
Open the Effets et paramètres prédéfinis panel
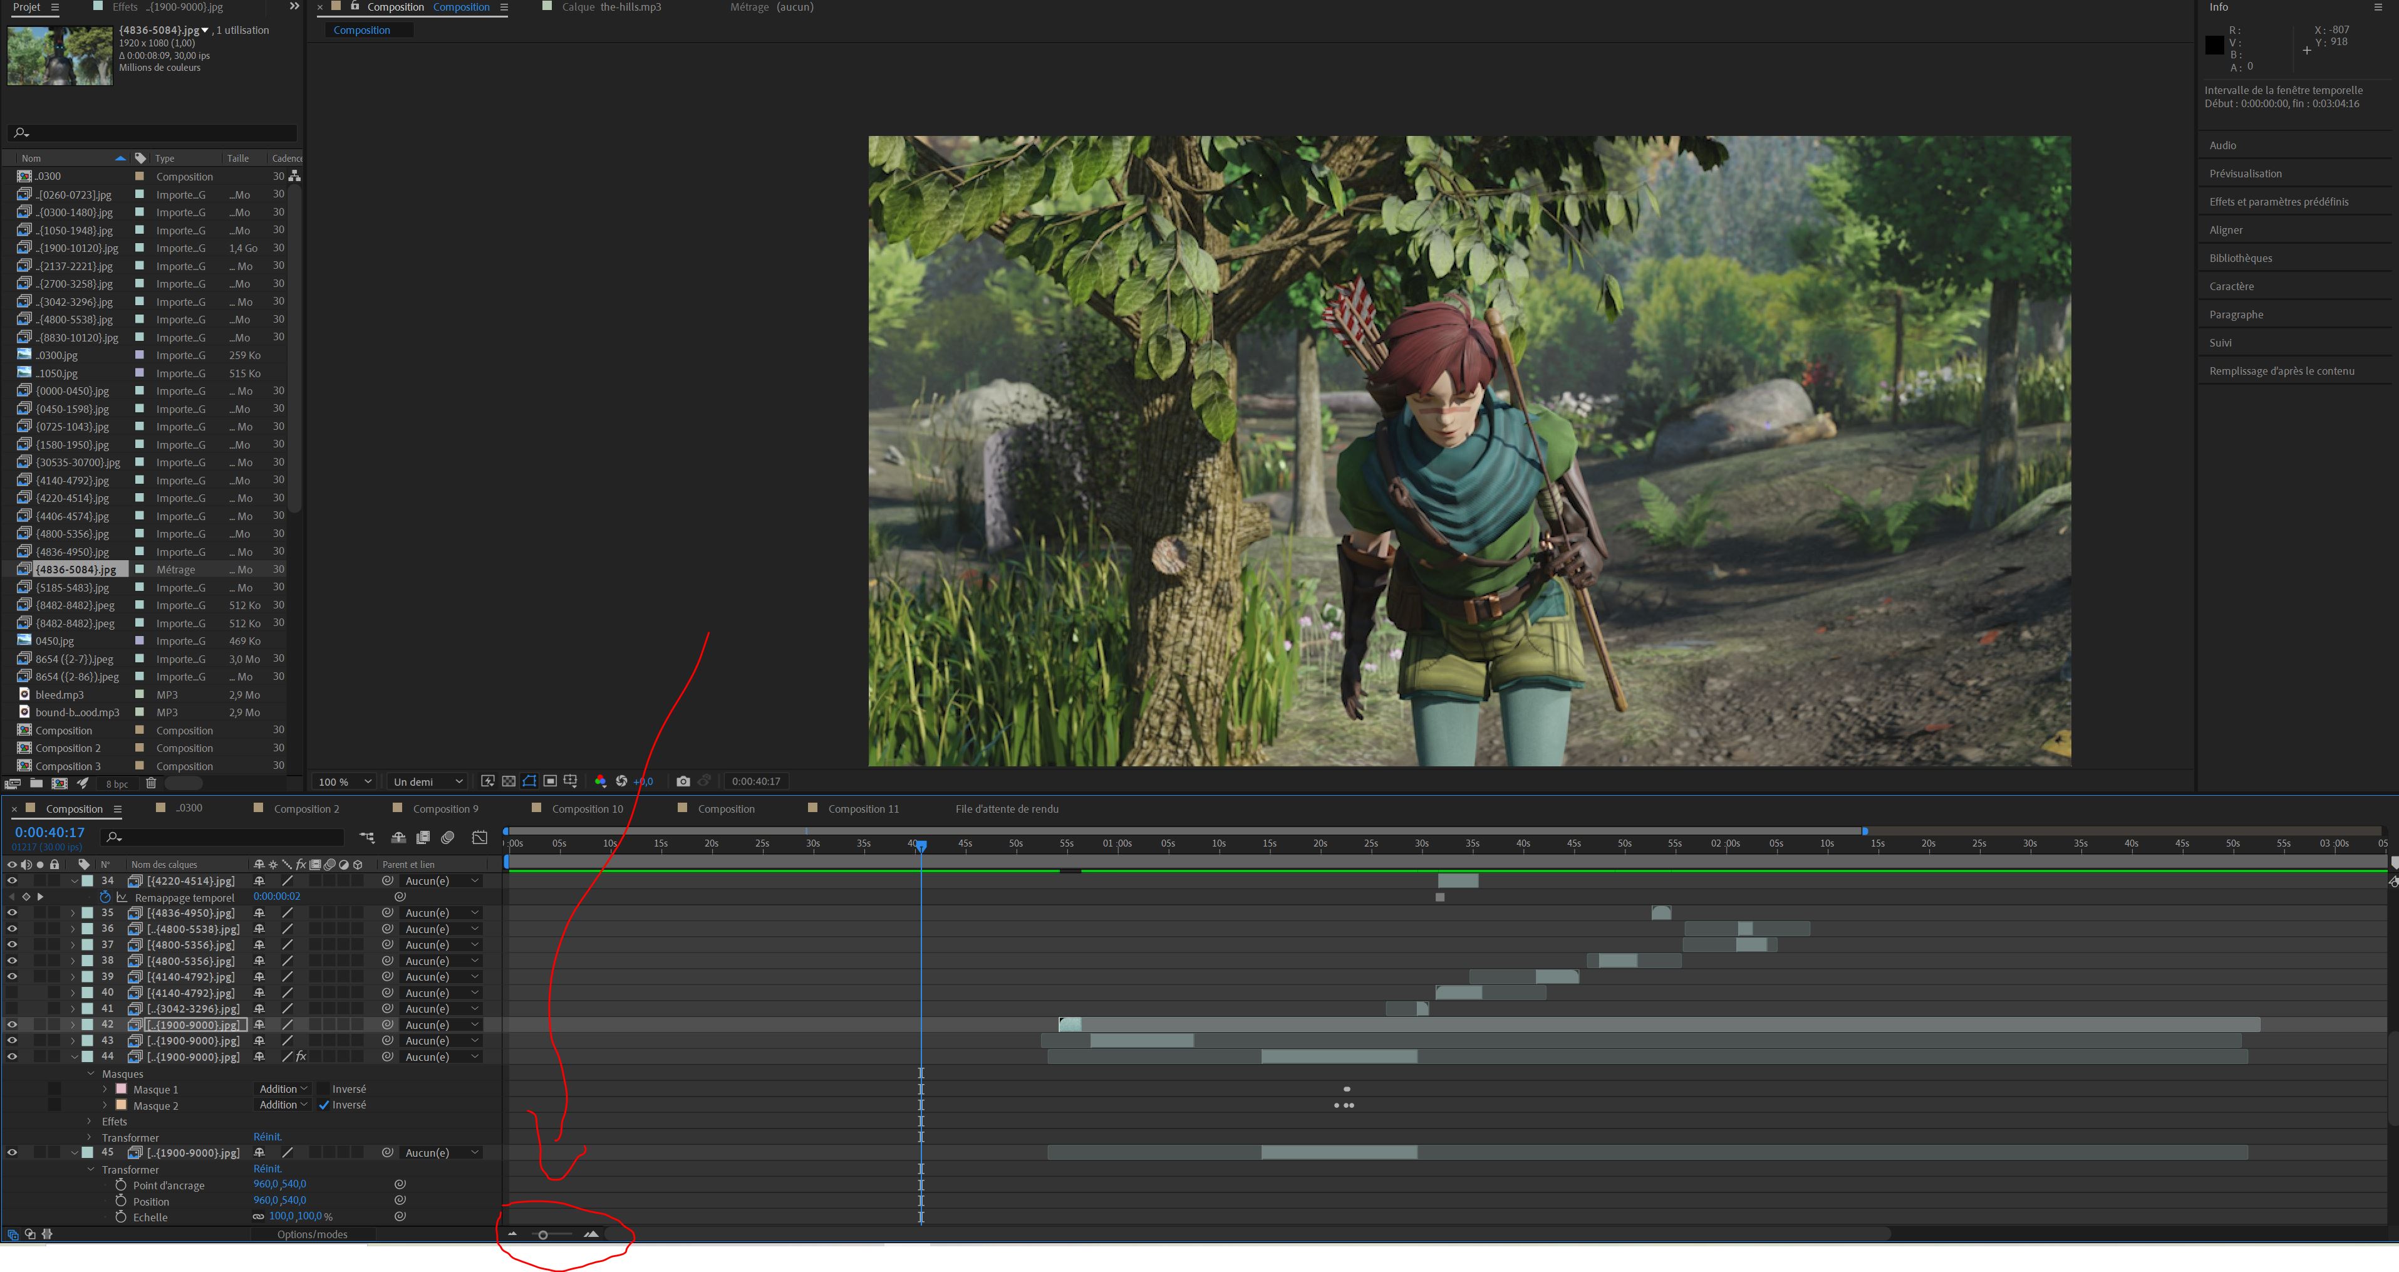[2278, 201]
